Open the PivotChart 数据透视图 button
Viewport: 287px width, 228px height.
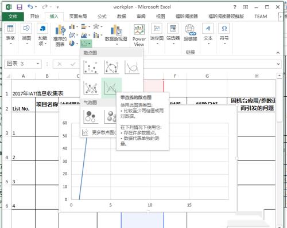[x=116, y=35]
